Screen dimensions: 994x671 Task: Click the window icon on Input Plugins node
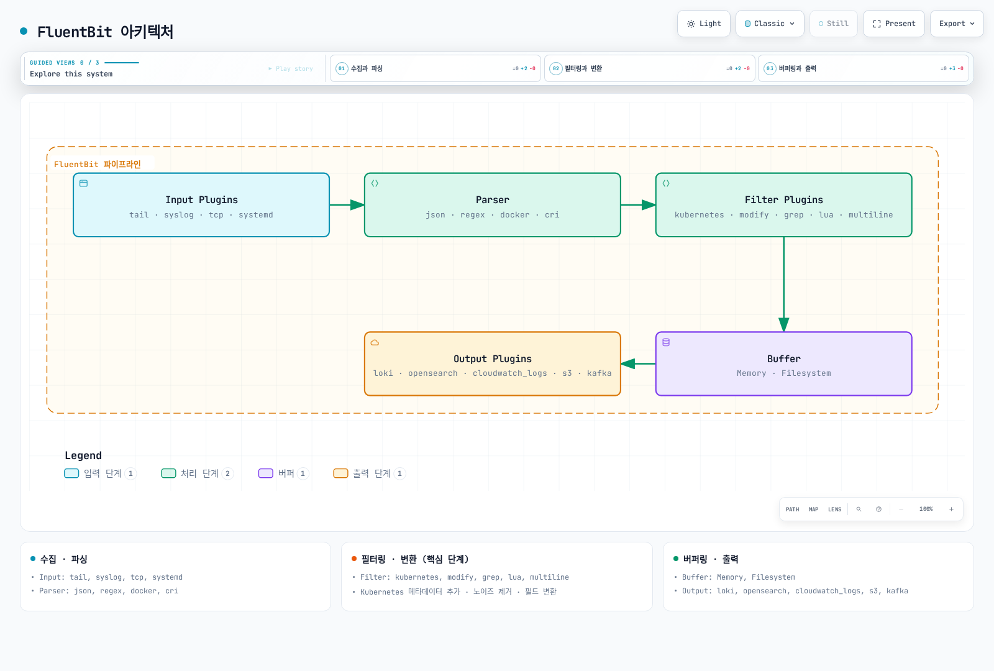(83, 183)
